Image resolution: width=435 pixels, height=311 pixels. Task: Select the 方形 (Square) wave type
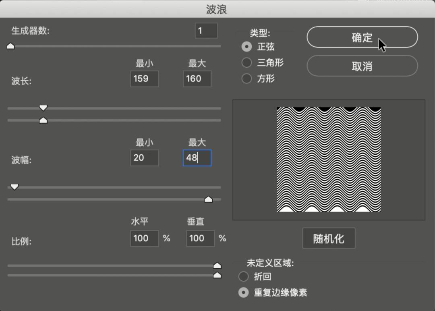pyautogui.click(x=246, y=79)
